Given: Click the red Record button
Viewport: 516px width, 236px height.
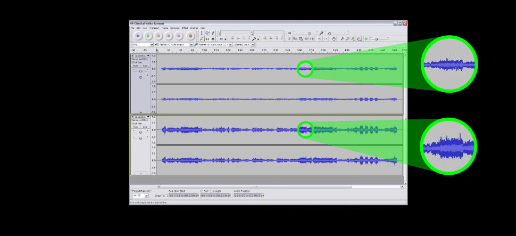Looking at the screenshot, I should coord(190,36).
